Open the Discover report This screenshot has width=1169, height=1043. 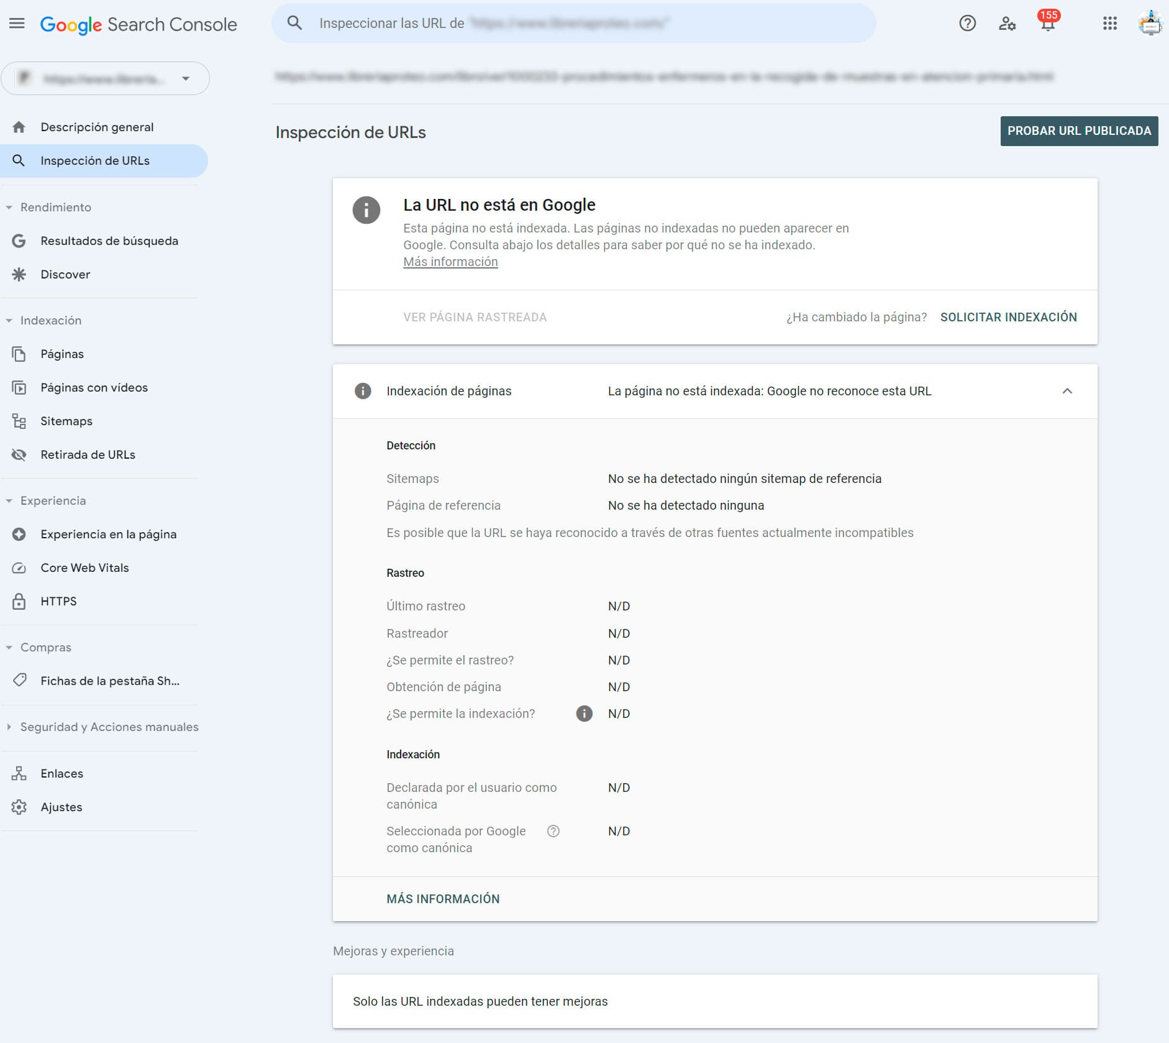pos(104,274)
